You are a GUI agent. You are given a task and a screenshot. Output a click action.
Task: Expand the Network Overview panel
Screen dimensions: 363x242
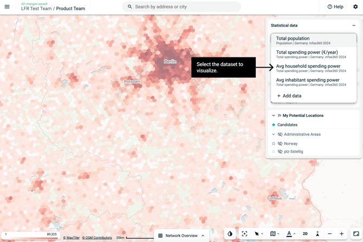(181, 236)
